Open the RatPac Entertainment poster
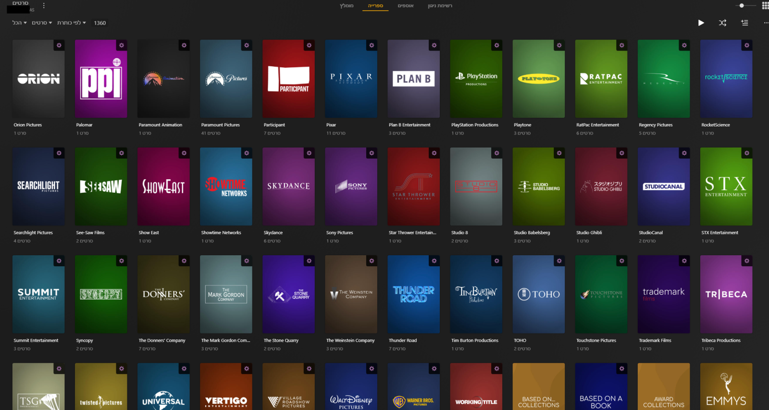769x410 pixels. (601, 79)
